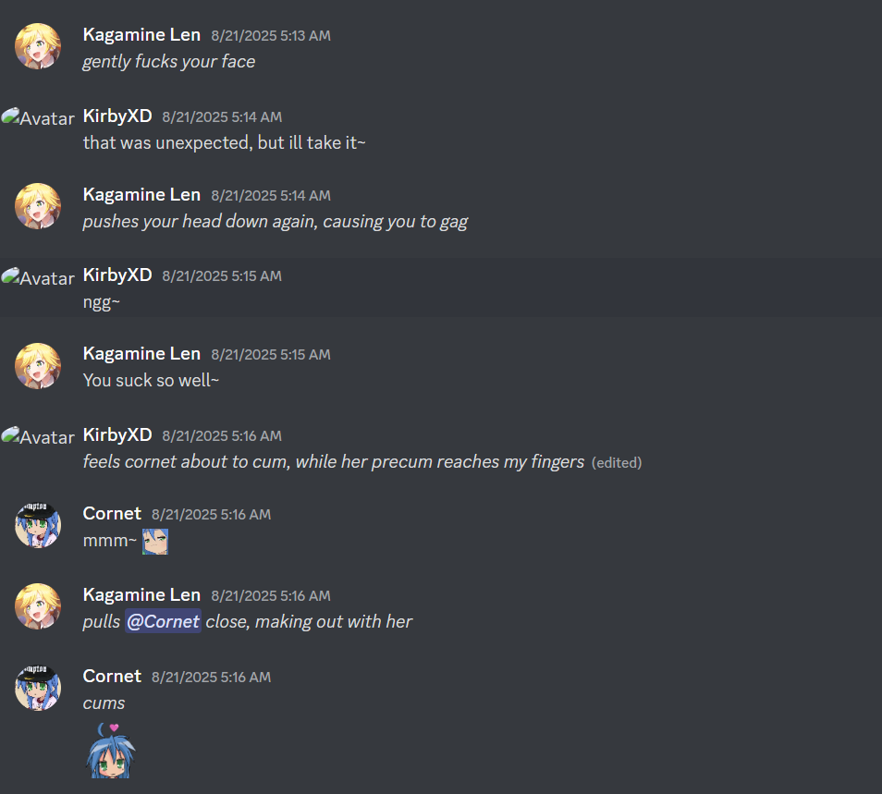882x794 pixels.
Task: Click the 8/21/2025 5:13 AM timestamp
Action: click(x=271, y=36)
